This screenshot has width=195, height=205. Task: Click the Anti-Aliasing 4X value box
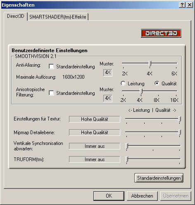pyautogui.click(x=108, y=72)
